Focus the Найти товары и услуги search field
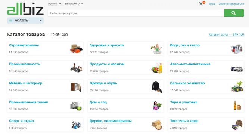 (x=136, y=13)
